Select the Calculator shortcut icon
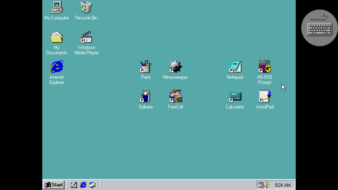The height and width of the screenshot is (190, 338). tap(235, 96)
